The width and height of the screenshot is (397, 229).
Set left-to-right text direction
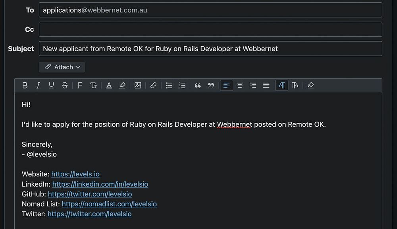click(x=281, y=86)
